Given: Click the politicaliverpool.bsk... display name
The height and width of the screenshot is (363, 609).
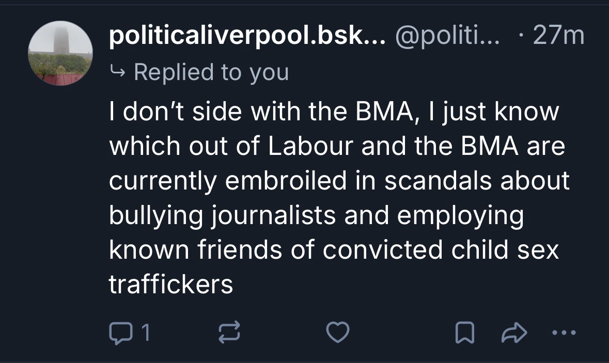Looking at the screenshot, I should pyautogui.click(x=247, y=36).
